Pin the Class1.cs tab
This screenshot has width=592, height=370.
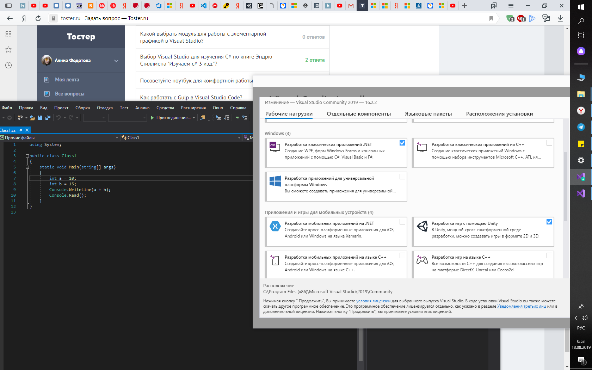(x=21, y=130)
